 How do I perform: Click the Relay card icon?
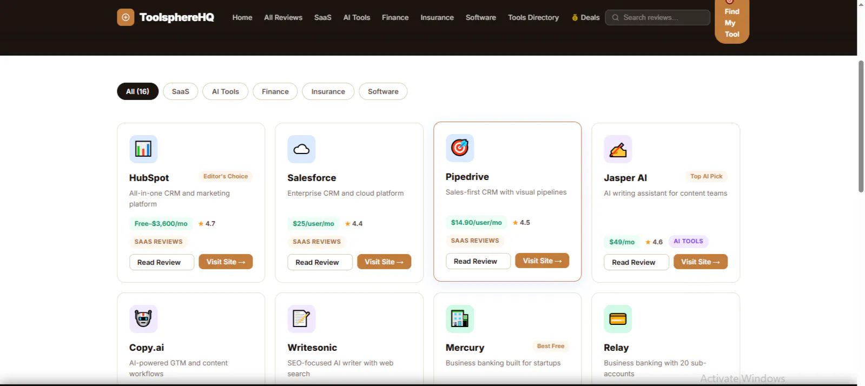click(x=618, y=319)
